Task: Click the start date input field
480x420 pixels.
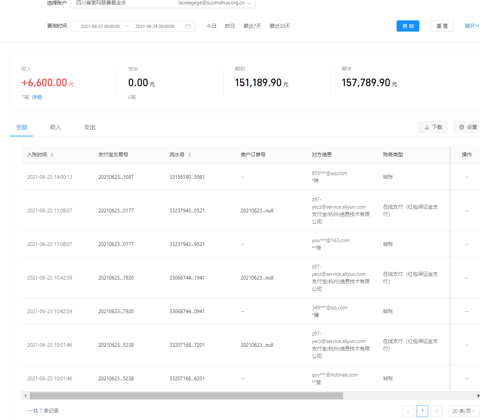Action: (100, 26)
